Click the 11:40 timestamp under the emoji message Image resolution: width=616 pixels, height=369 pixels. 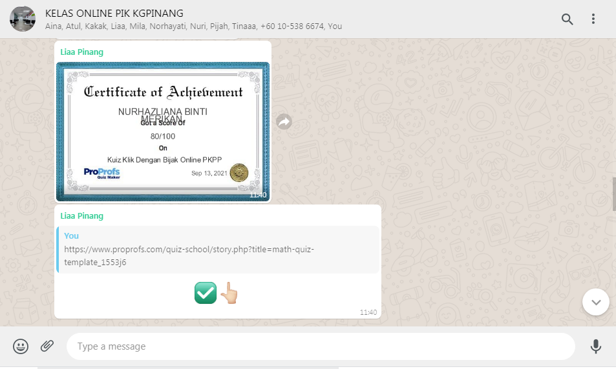coord(368,312)
